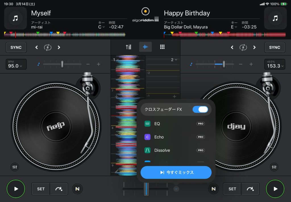Disable the クロスフェーダー FX switch
Image resolution: width=291 pixels, height=202 pixels.
[200, 109]
